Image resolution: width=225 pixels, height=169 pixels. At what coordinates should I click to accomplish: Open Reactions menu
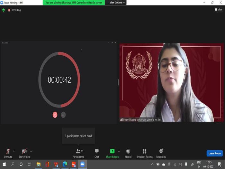pyautogui.click(x=161, y=153)
